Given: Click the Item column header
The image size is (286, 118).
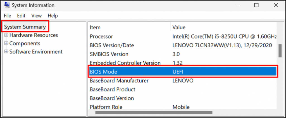Looking at the screenshot, I should pyautogui.click(x=95, y=27).
